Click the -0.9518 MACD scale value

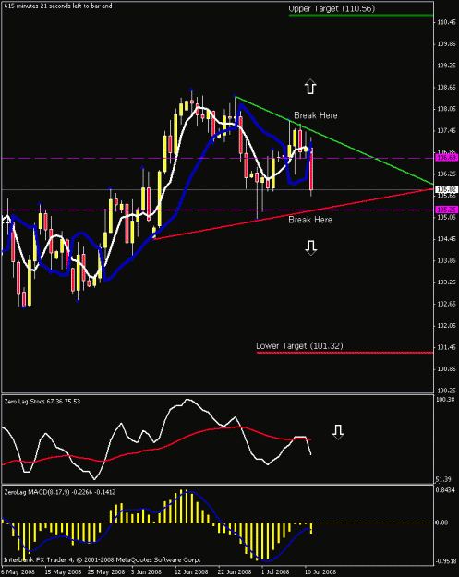coord(446,561)
